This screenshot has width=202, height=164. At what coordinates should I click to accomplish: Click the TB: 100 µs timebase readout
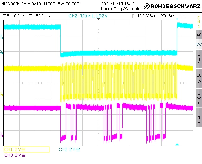[x=14, y=16]
